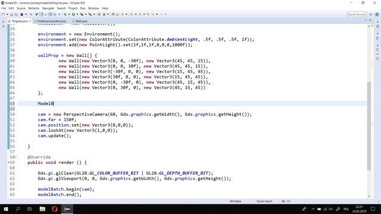Maximize the editor area
This screenshot has width=381, height=214.
370,20
